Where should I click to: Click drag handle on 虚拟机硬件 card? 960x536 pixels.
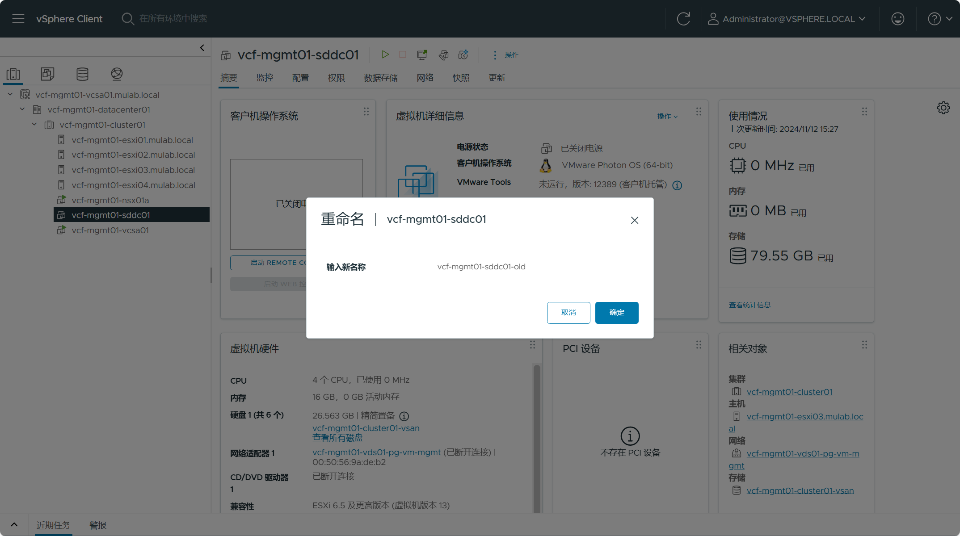(532, 345)
